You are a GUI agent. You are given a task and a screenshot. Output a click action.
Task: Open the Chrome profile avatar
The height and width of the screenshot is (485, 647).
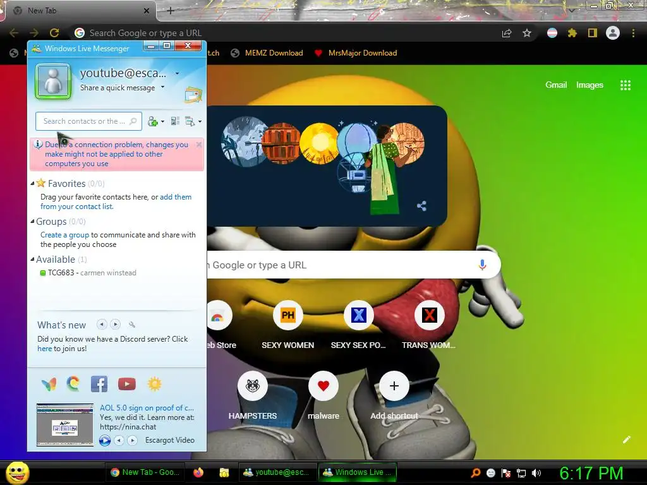[x=613, y=33]
